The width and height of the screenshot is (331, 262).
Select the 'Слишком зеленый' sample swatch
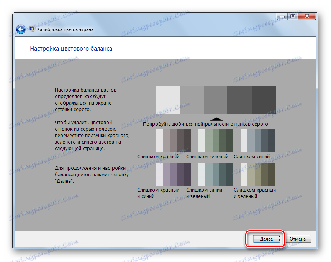(x=216, y=140)
